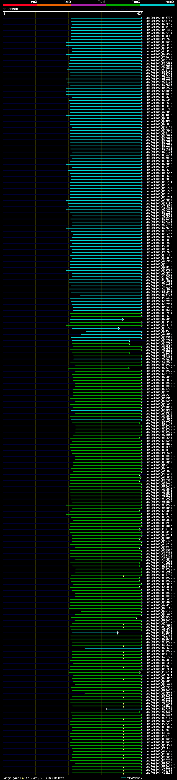Select the UniRef100_Q86LZ3 label

click(x=158, y=350)
